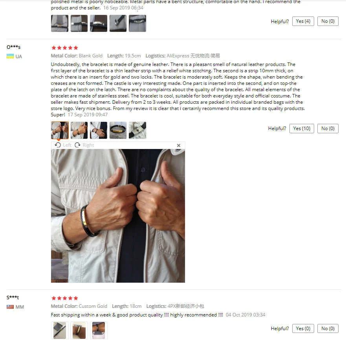This screenshot has width=346, height=342.
Task: Open second thumbnail of S***t review
Action: click(79, 330)
